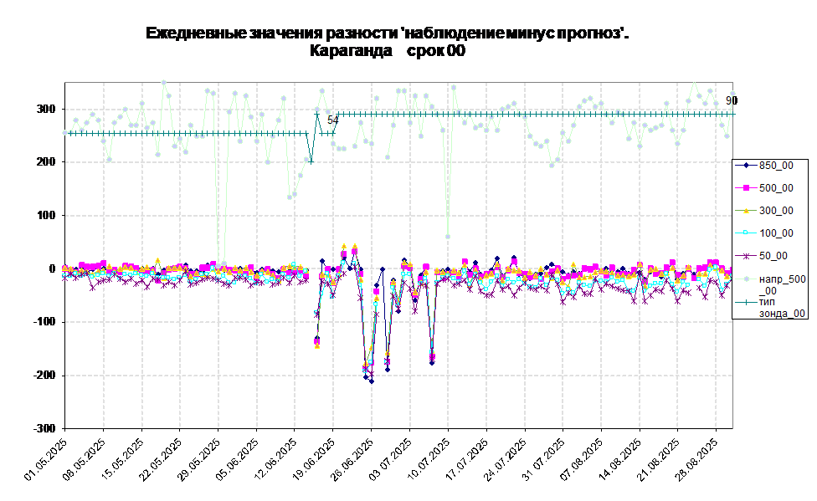Image resolution: width=817 pixels, height=501 pixels.
Task: Click the 850_00 navy diamond legend marker
Action: pos(746,166)
